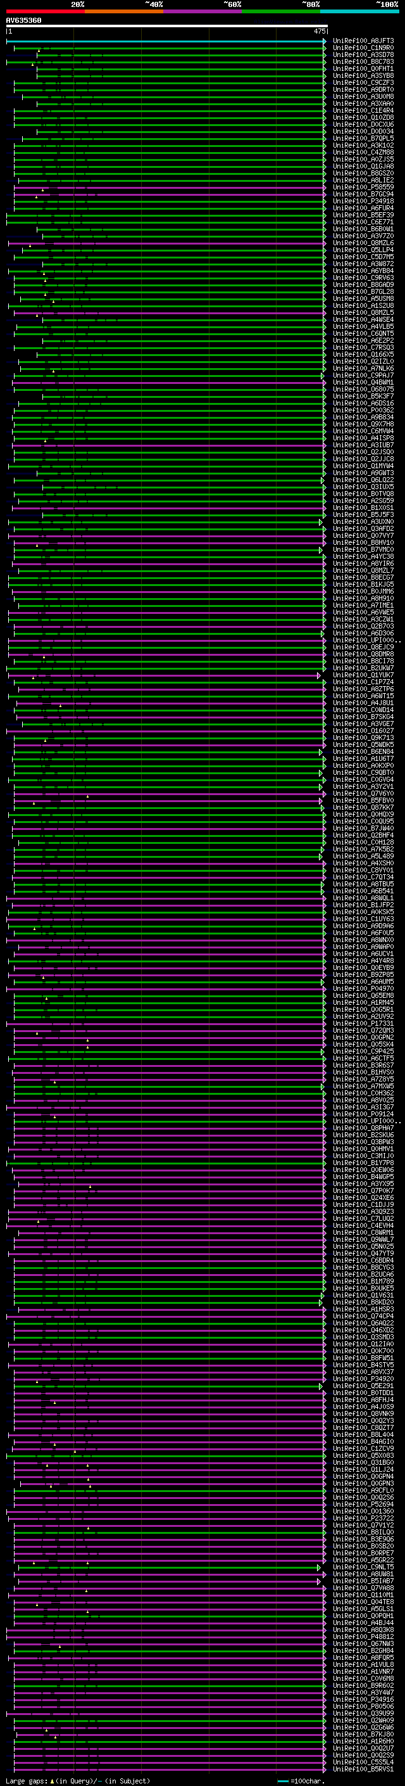
Task: Open hit UniRef100_C9CZF3
Action: tap(363, 82)
